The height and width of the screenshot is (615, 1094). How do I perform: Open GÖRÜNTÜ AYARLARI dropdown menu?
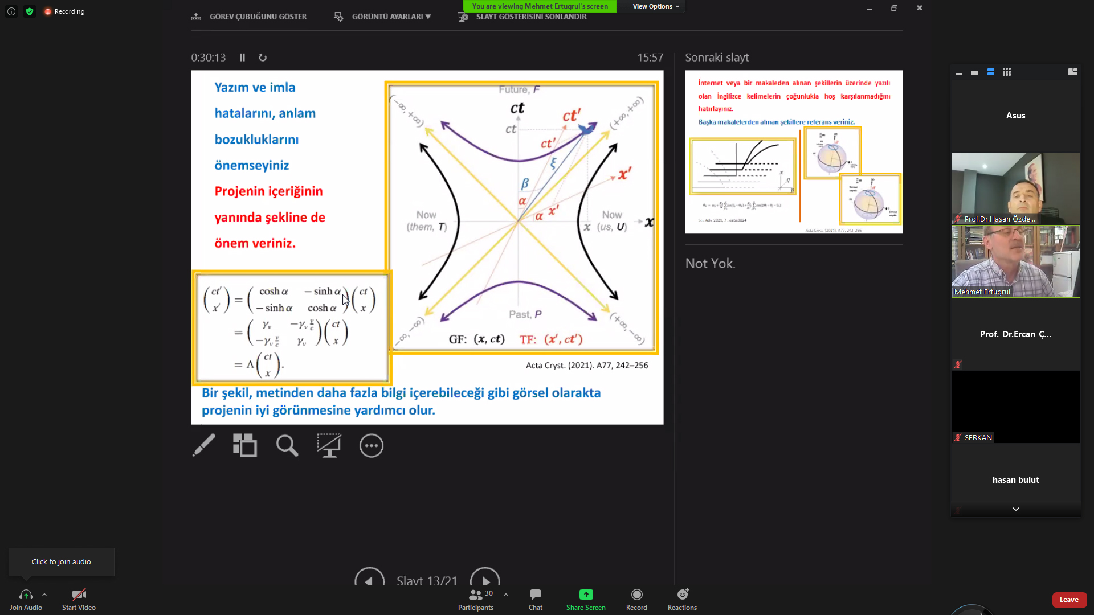click(x=390, y=17)
